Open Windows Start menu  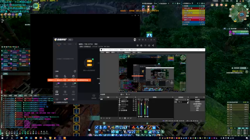(x=2, y=138)
